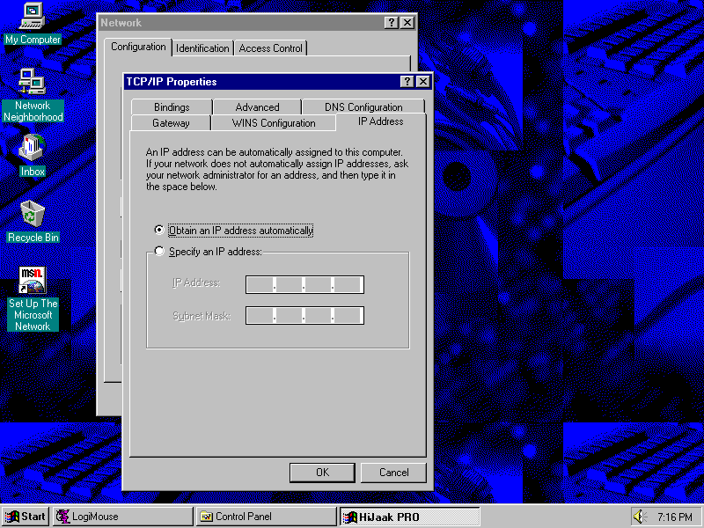704x528 pixels.
Task: Switch to the DNS Configuration tab
Action: (363, 107)
